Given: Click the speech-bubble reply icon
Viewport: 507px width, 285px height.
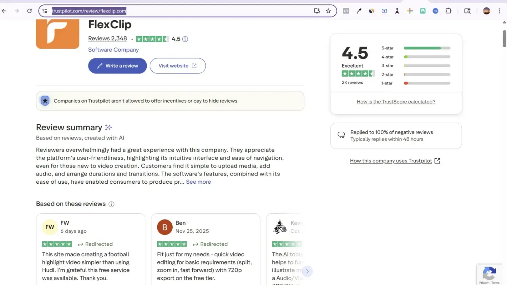Looking at the screenshot, I should click(341, 134).
